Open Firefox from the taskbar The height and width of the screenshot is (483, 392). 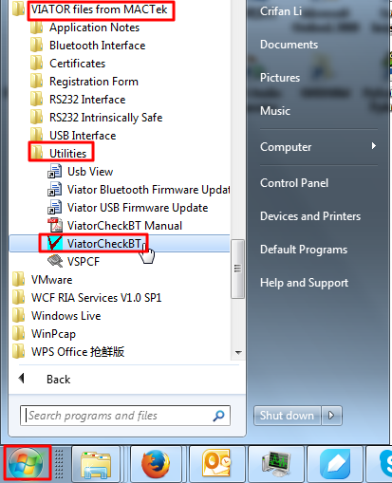click(156, 464)
